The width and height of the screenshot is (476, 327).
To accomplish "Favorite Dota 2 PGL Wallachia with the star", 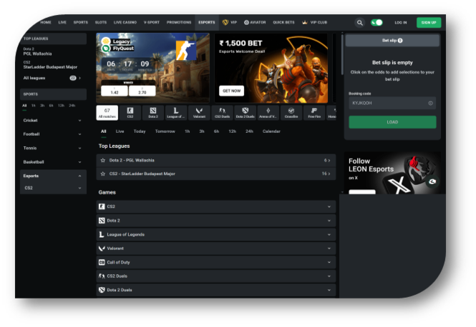I will 103,160.
